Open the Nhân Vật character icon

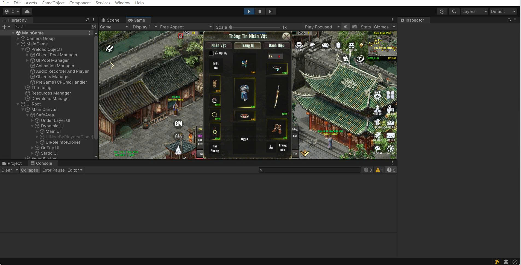[377, 110]
